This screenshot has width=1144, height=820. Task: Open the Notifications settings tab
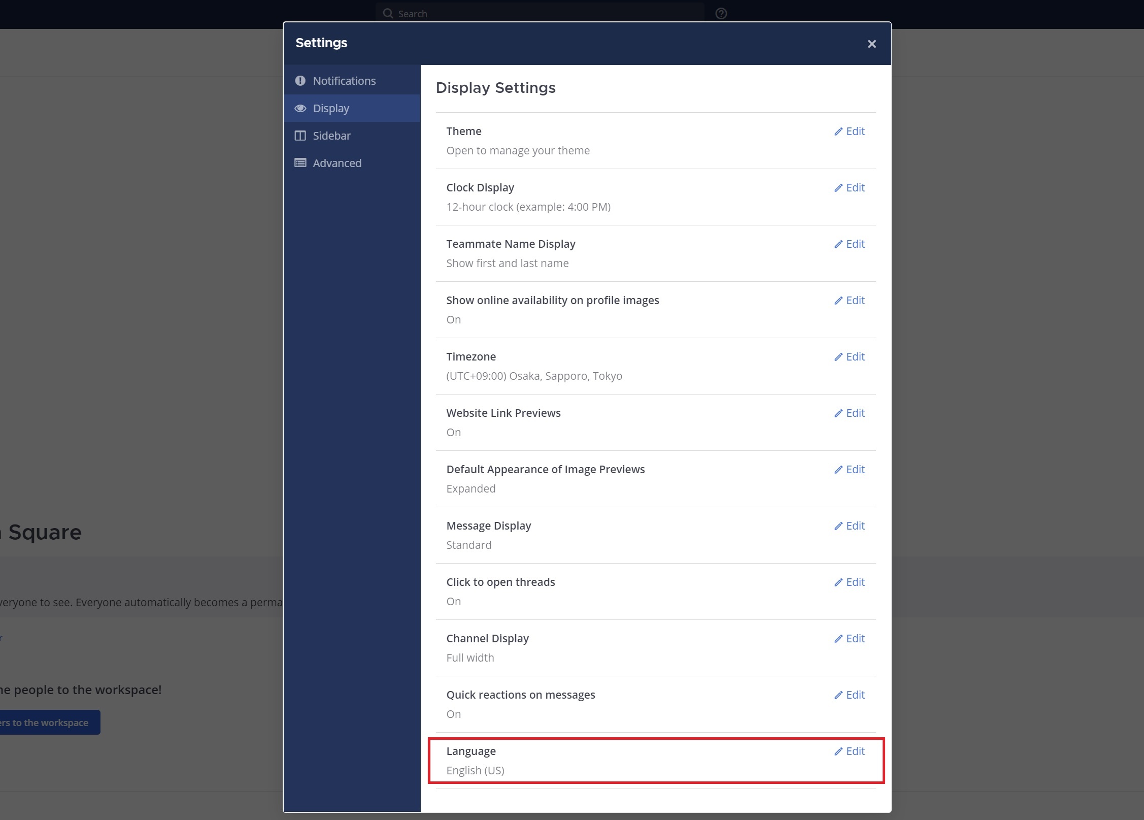click(344, 81)
